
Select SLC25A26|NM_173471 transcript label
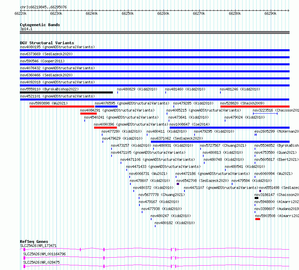[x=39, y=246]
